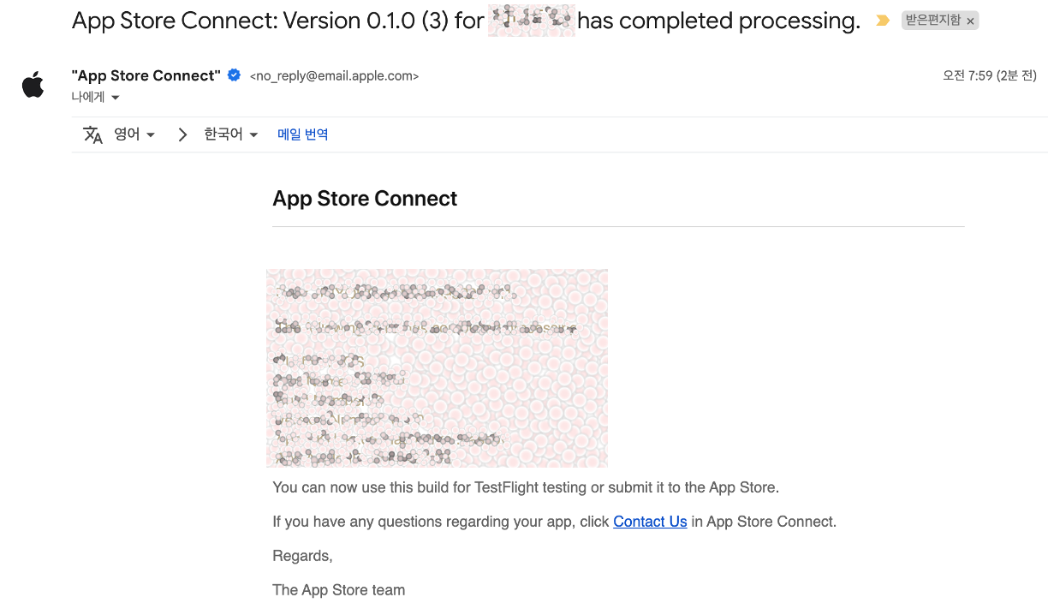Open the 영어 source language dropdown

pyautogui.click(x=134, y=134)
